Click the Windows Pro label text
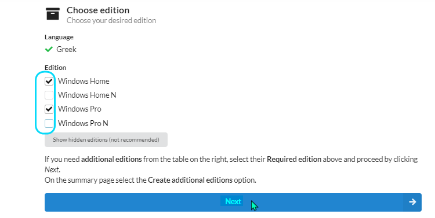The height and width of the screenshot is (218, 435). click(x=79, y=109)
